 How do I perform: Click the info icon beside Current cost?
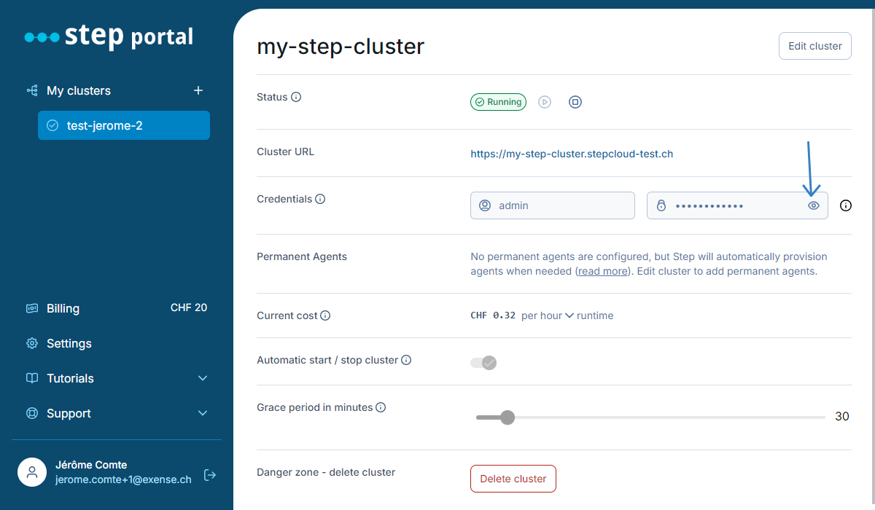click(x=325, y=315)
